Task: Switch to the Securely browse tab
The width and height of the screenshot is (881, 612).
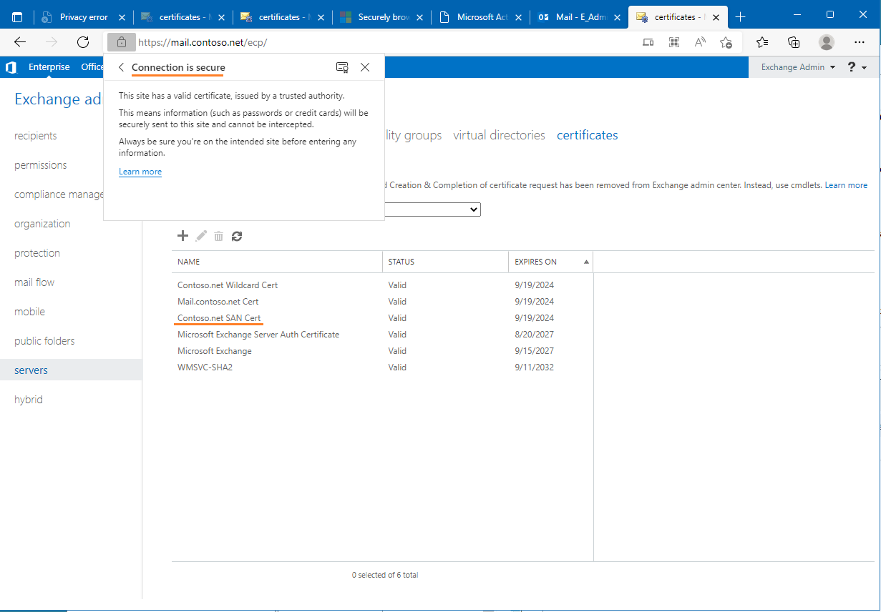Action: point(382,17)
